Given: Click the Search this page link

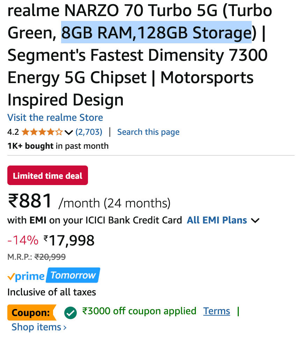Looking at the screenshot, I should point(148,132).
